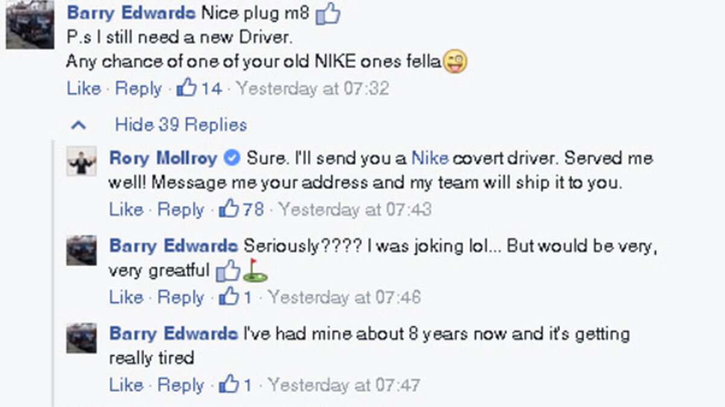
Task: Click thumbs-up emoji after 'Nice plug m8'
Action: tap(328, 13)
